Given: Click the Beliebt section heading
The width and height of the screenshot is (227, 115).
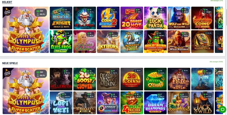Looking at the screenshot, I should [7, 2].
